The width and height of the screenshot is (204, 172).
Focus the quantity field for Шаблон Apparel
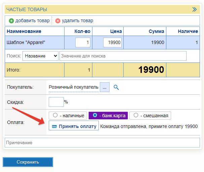point(83,43)
